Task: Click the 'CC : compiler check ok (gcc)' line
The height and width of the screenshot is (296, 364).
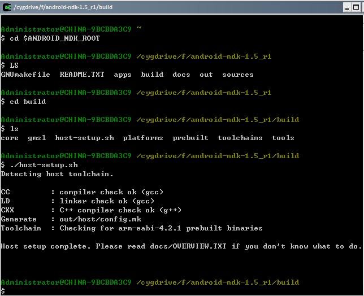Action: click(x=82, y=192)
